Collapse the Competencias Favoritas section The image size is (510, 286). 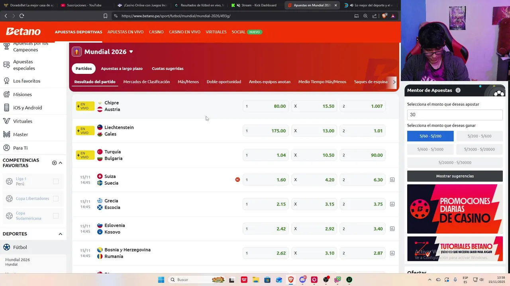pos(60,163)
